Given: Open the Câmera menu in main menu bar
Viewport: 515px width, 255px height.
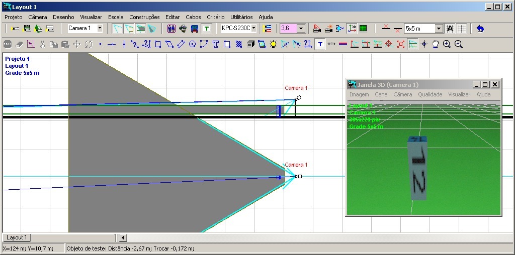Looking at the screenshot, I should click(37, 17).
